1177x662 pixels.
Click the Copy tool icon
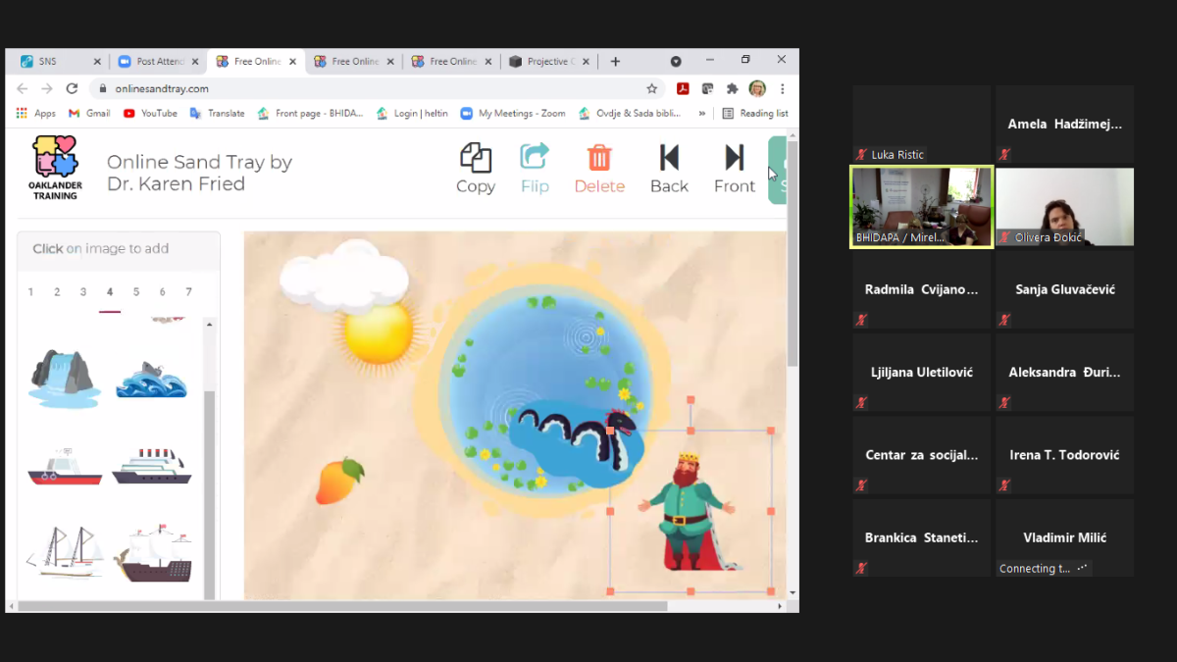pyautogui.click(x=476, y=168)
